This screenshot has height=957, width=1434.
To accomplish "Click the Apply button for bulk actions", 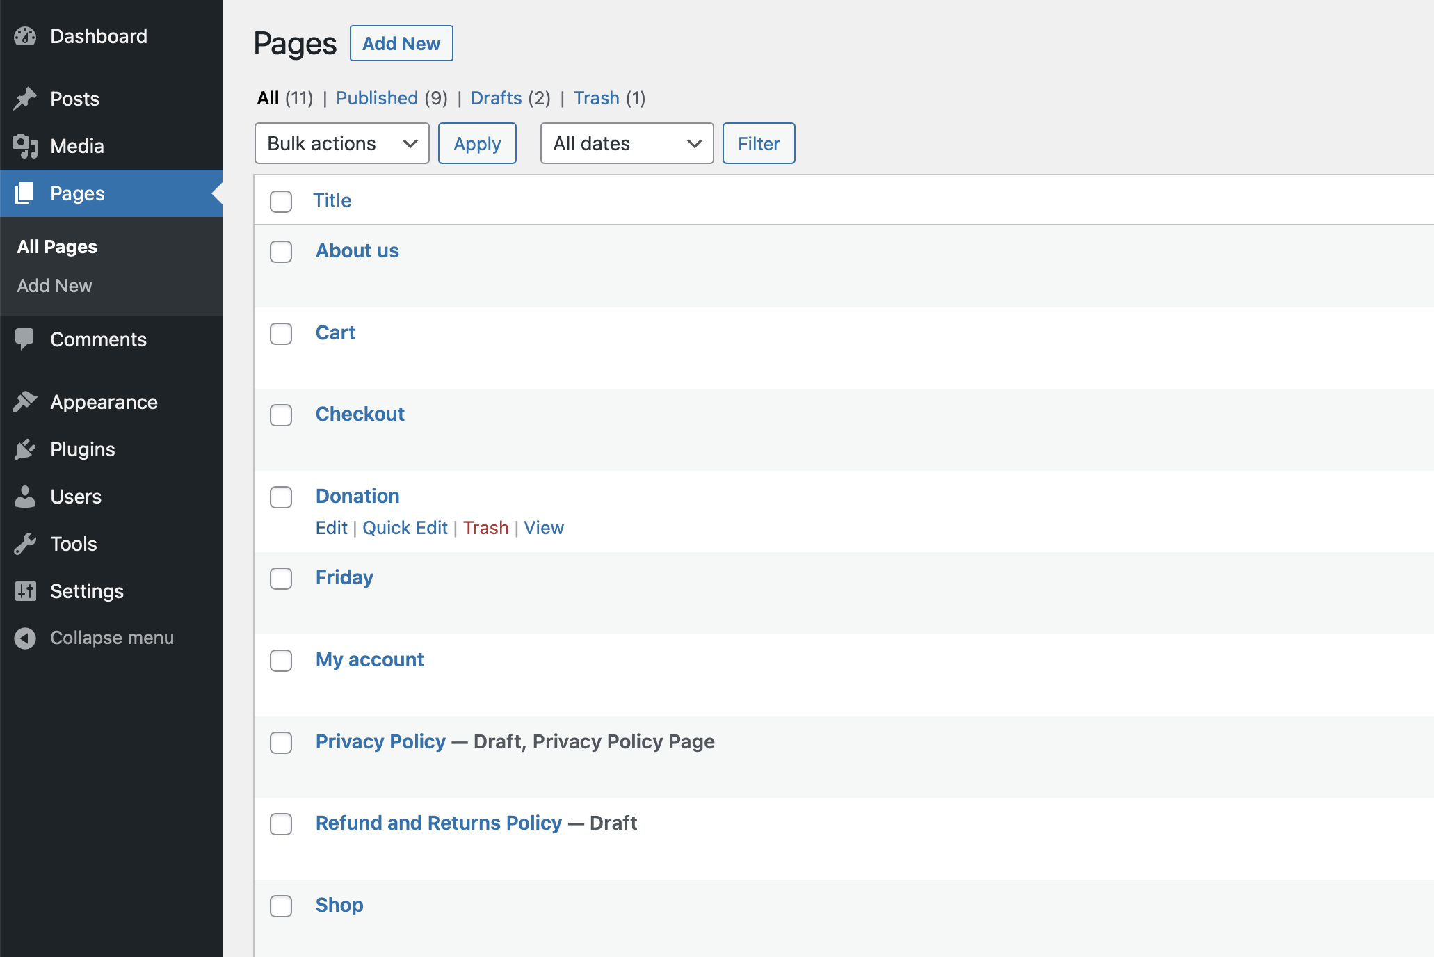I will (x=477, y=143).
